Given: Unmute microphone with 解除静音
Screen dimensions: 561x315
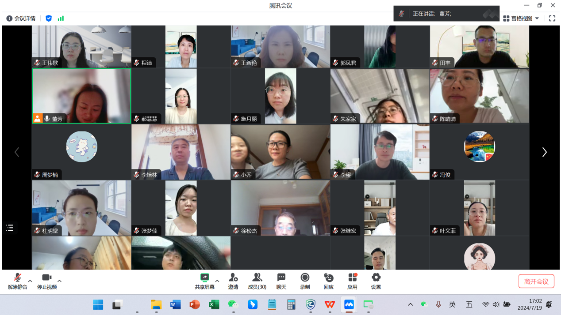Looking at the screenshot, I should pyautogui.click(x=17, y=281).
